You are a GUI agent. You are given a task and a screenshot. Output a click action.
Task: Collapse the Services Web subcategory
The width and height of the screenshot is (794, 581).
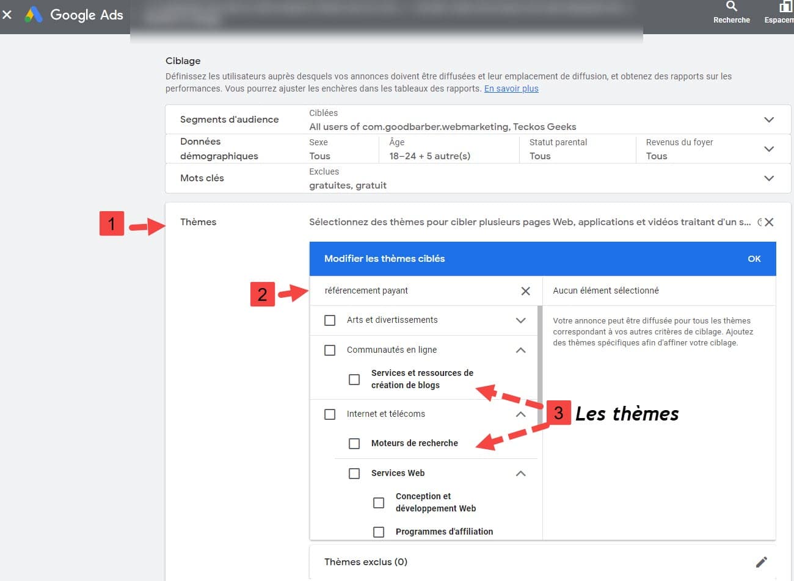coord(520,474)
